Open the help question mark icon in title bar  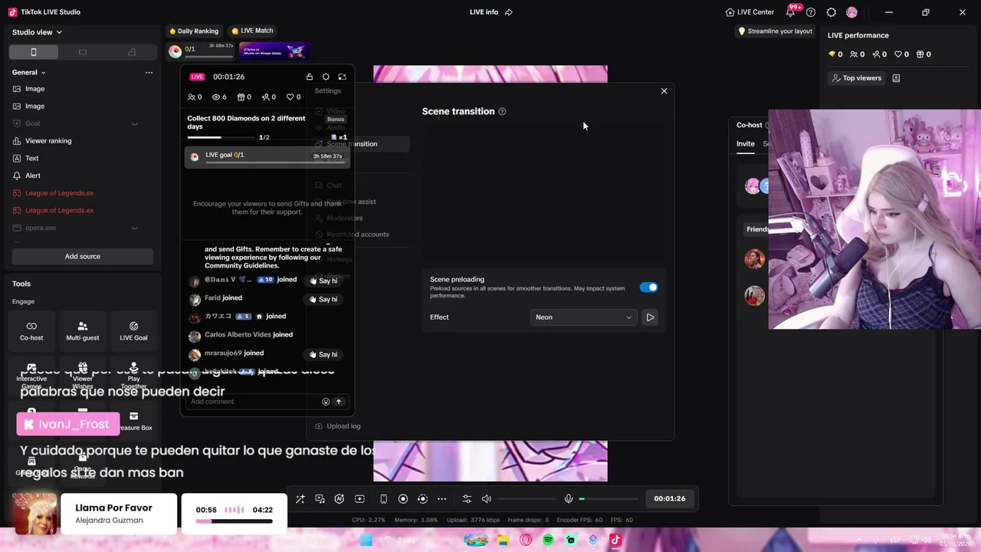point(811,12)
